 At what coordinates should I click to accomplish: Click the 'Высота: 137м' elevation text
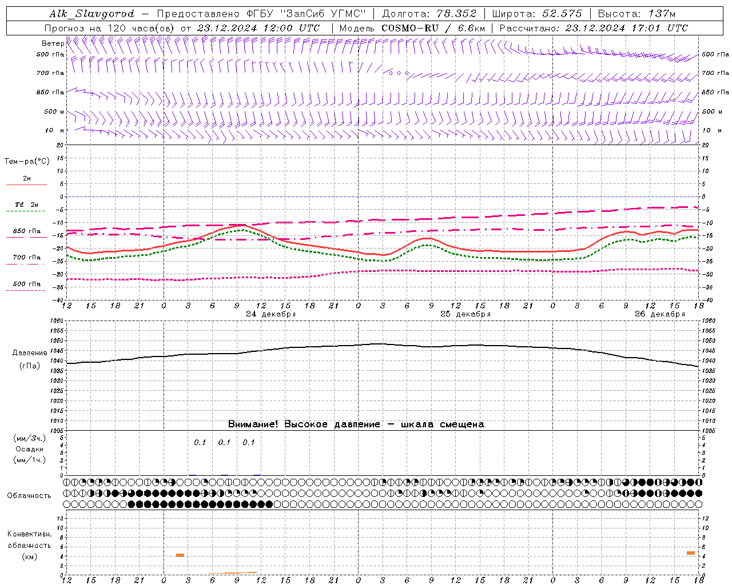[636, 14]
